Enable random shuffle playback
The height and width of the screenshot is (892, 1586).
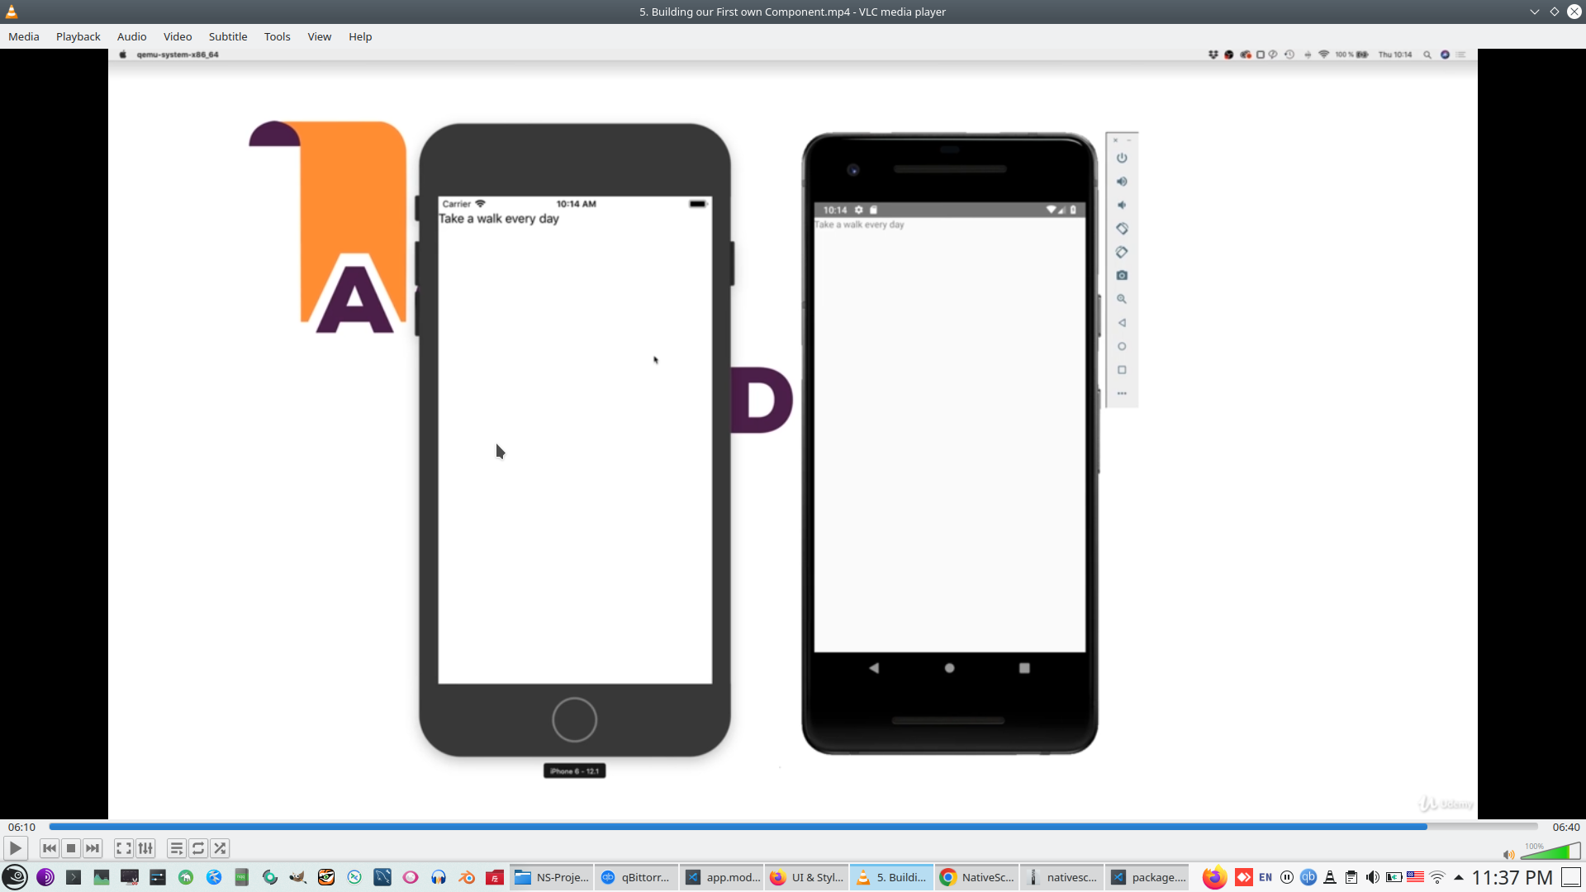click(220, 848)
